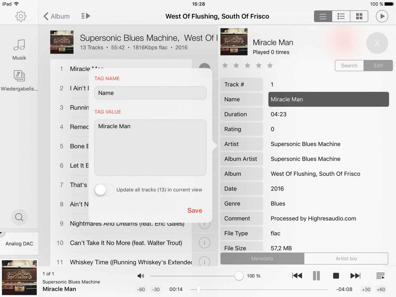Viewport: 396px width, 297px height.
Task: Set rating to three stars
Action: (x=247, y=65)
